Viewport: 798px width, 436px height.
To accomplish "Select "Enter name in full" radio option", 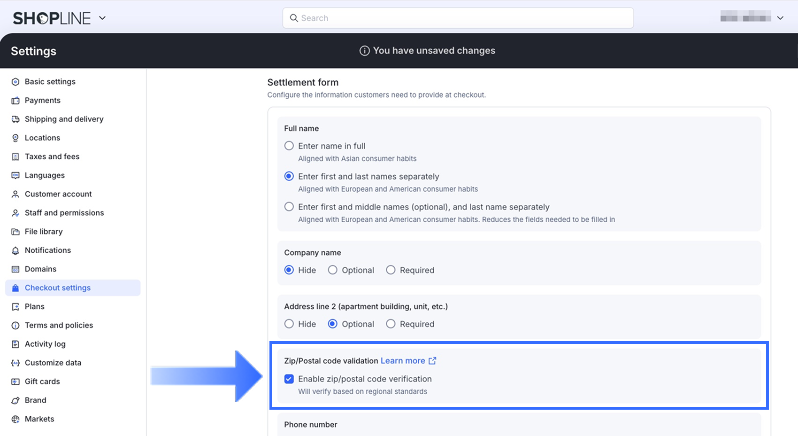I will pos(289,146).
